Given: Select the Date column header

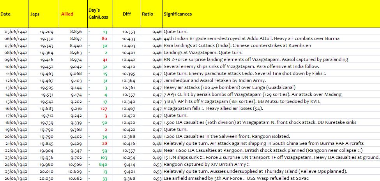Looking at the screenshot, I should (x=14, y=14).
